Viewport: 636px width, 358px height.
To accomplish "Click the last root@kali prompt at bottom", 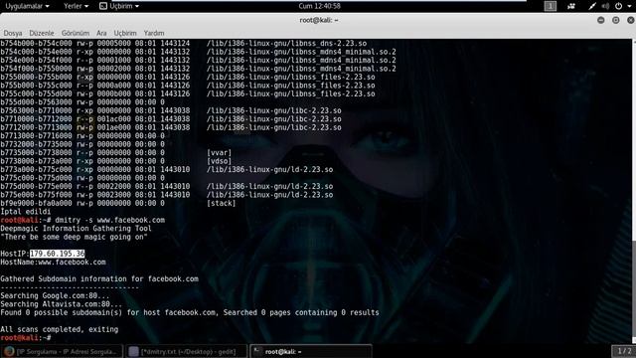I will pyautogui.click(x=26, y=338).
